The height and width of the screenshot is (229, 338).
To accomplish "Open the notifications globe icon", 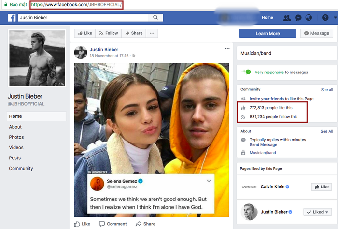I will point(309,18).
